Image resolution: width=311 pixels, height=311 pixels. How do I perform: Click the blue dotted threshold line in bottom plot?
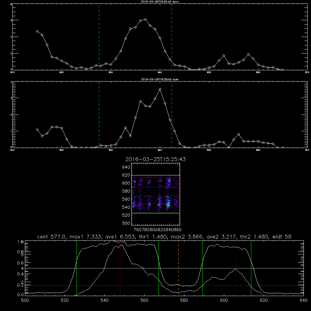tap(164, 285)
